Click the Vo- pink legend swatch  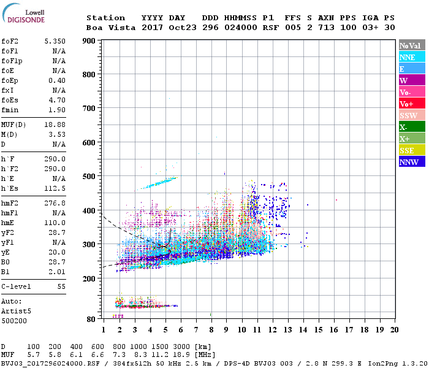(412, 92)
